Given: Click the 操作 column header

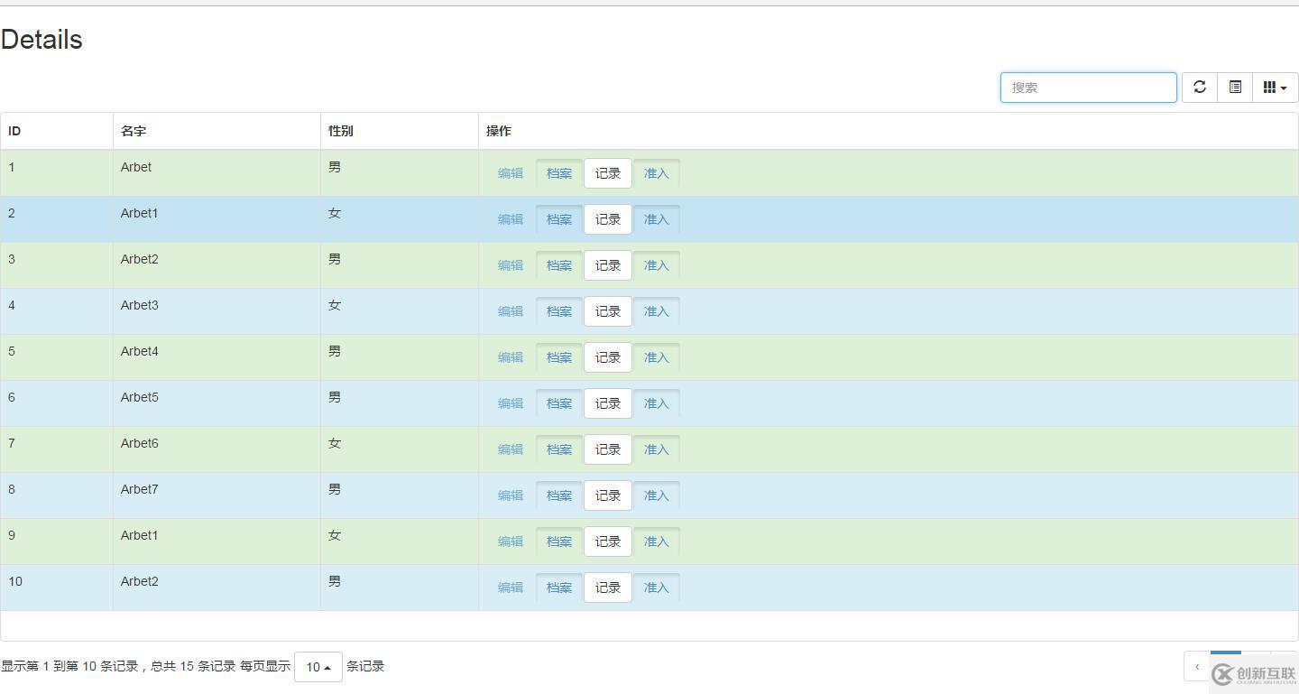Looking at the screenshot, I should pyautogui.click(x=888, y=131).
